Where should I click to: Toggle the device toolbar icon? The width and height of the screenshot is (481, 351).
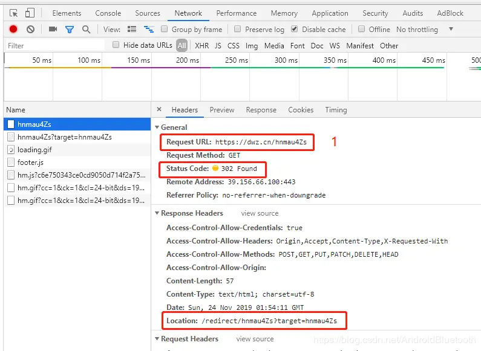30,13
